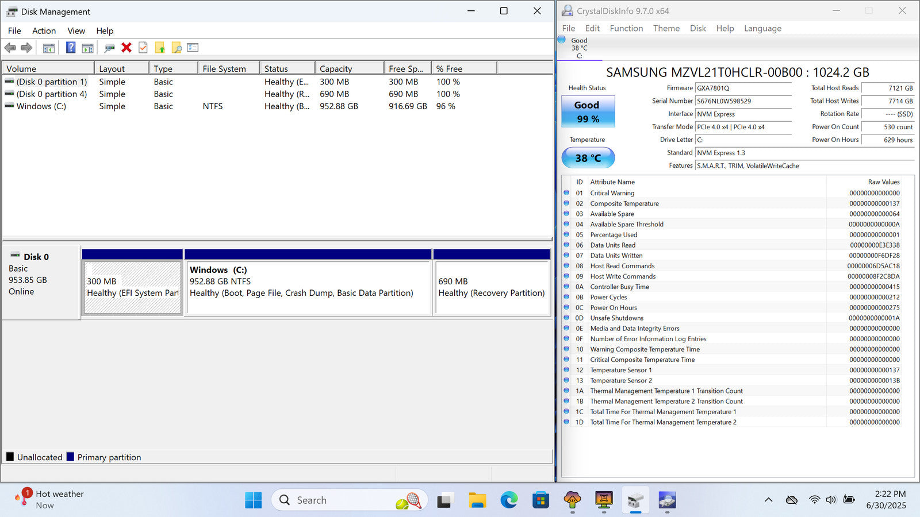Click the 38 °C temperature button

coord(588,158)
